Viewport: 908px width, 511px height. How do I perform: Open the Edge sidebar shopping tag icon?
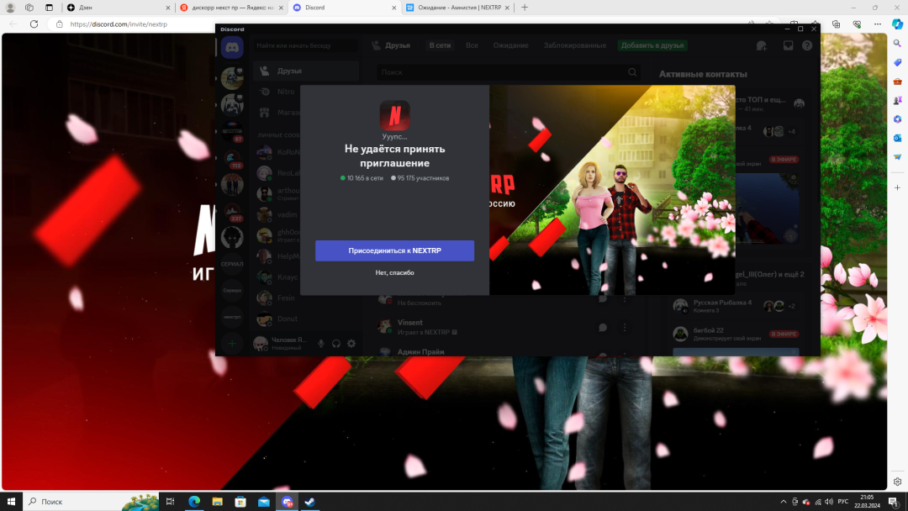(898, 62)
